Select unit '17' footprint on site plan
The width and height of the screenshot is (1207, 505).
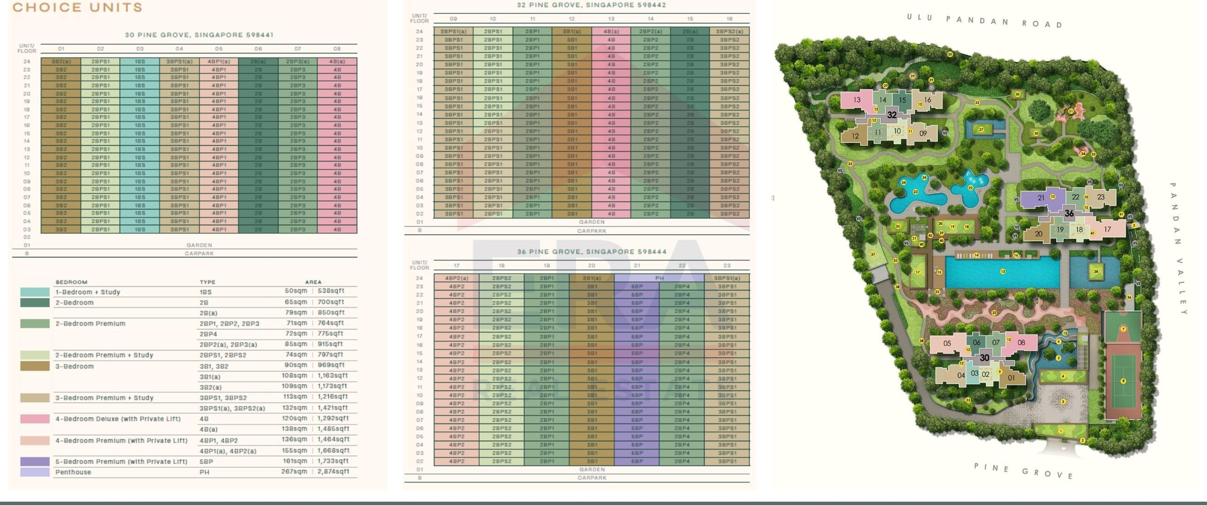1107,229
